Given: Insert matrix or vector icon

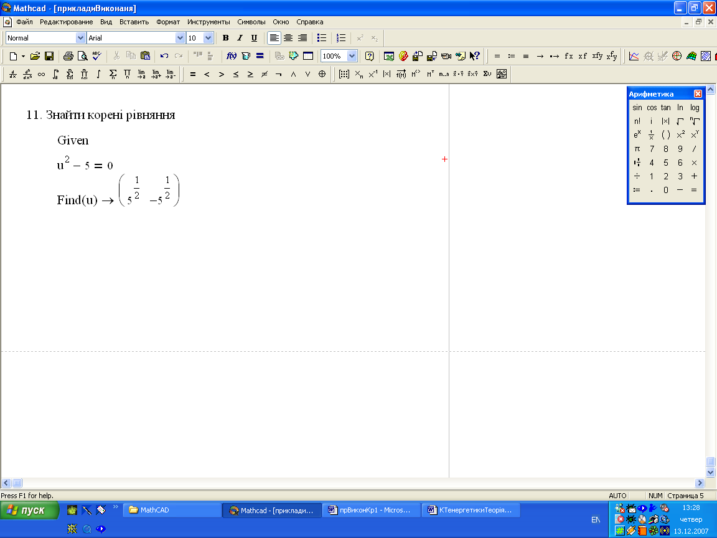Looking at the screenshot, I should (344, 74).
